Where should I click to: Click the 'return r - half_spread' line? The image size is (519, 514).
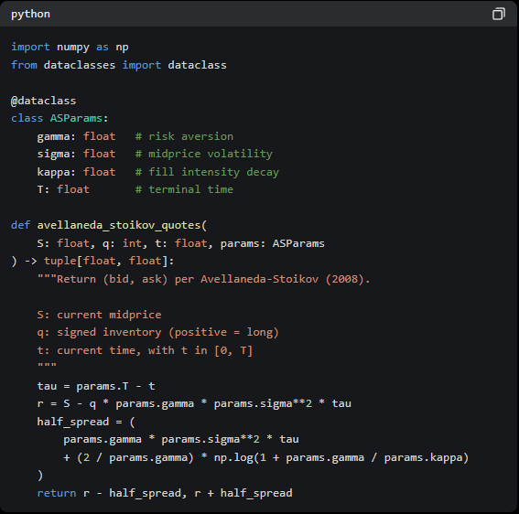click(165, 493)
